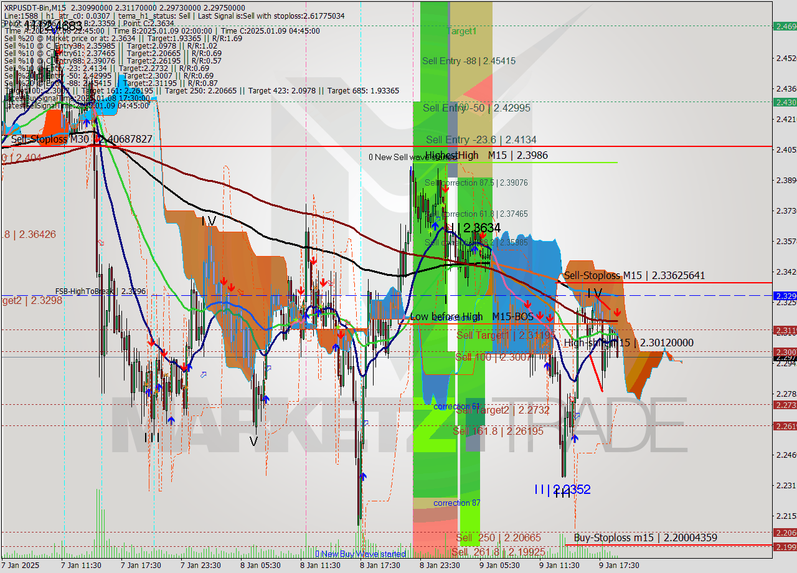This screenshot has width=797, height=573.
Task: Select the 'Sell 250 | 2.20665' label
Action: point(498,537)
